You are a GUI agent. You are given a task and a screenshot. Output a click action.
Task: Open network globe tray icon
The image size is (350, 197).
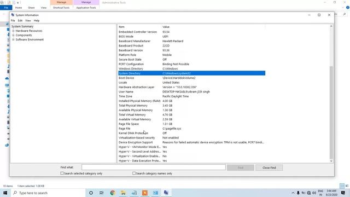(309, 193)
